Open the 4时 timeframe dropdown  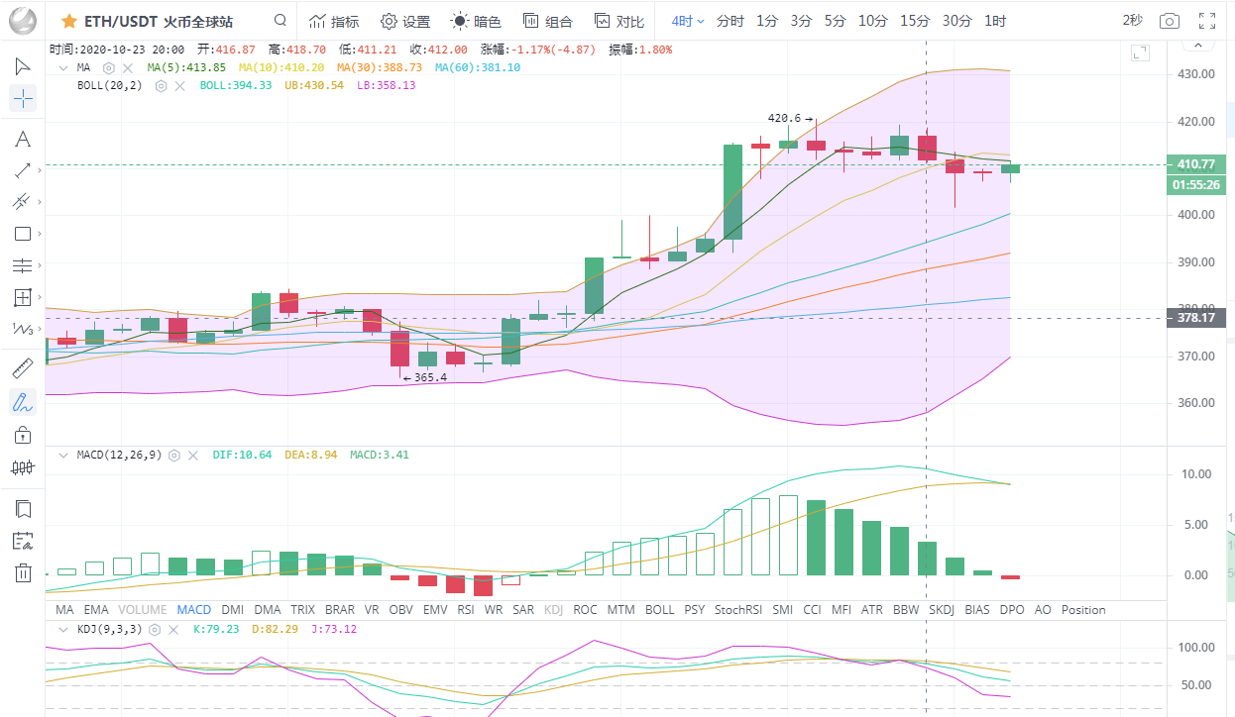(x=688, y=21)
